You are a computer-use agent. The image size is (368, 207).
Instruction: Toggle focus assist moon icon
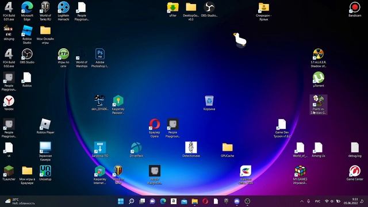tap(362, 201)
